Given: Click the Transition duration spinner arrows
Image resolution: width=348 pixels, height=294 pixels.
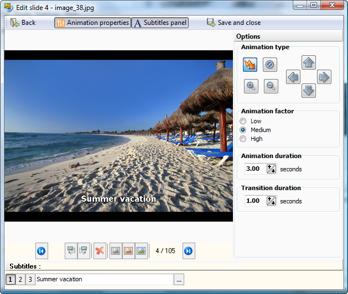Looking at the screenshot, I should coord(271,201).
